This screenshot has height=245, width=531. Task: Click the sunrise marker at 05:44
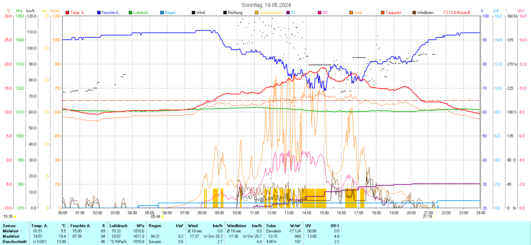pyautogui.click(x=162, y=217)
